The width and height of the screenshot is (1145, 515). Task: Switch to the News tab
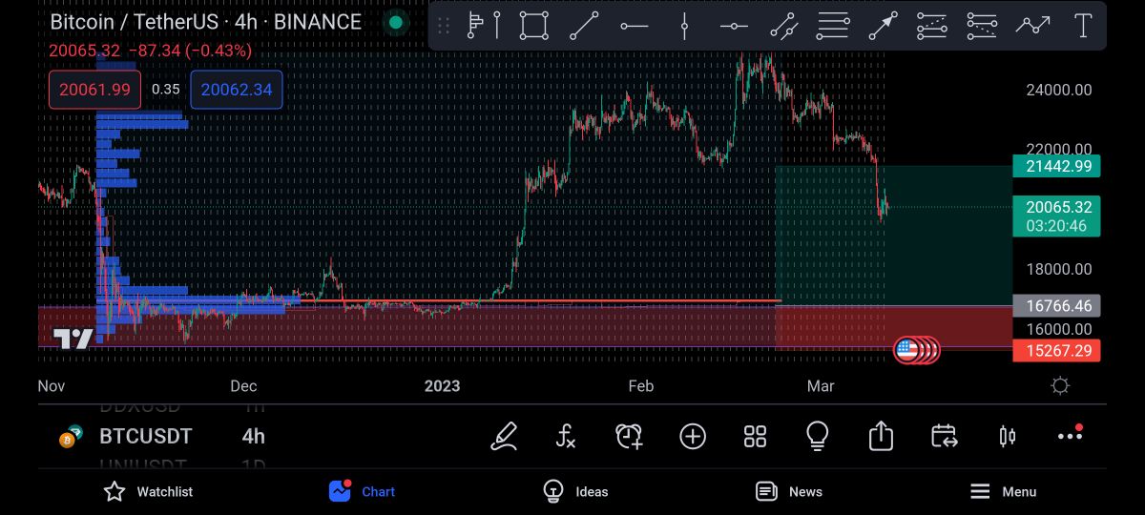coord(789,491)
